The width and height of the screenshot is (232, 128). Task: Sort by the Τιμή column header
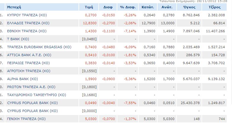[89, 7]
